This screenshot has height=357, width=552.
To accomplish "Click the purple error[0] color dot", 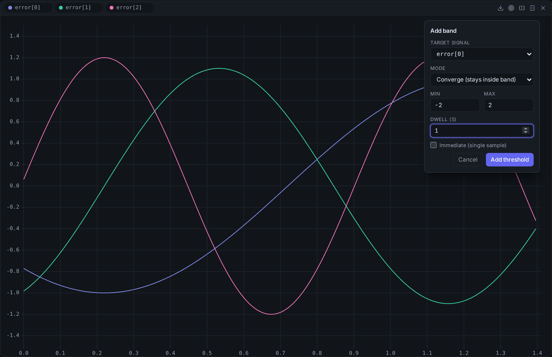I will point(10,8).
